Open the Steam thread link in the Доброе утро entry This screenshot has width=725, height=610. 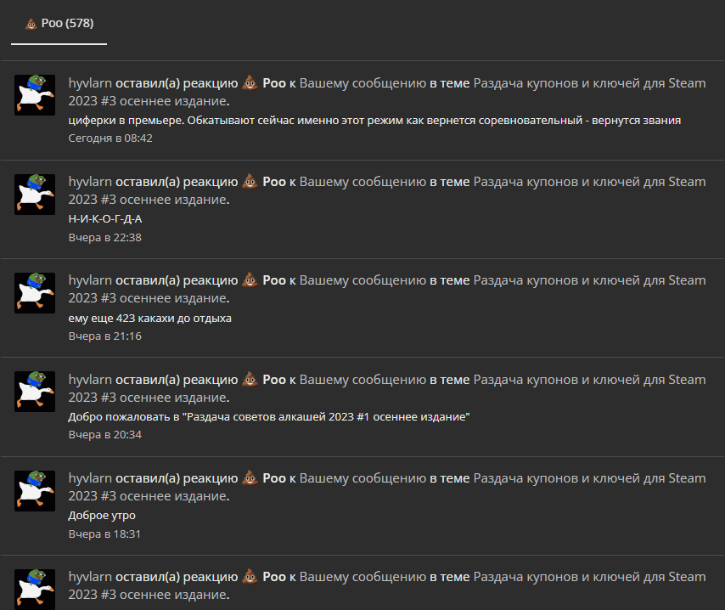click(387, 487)
